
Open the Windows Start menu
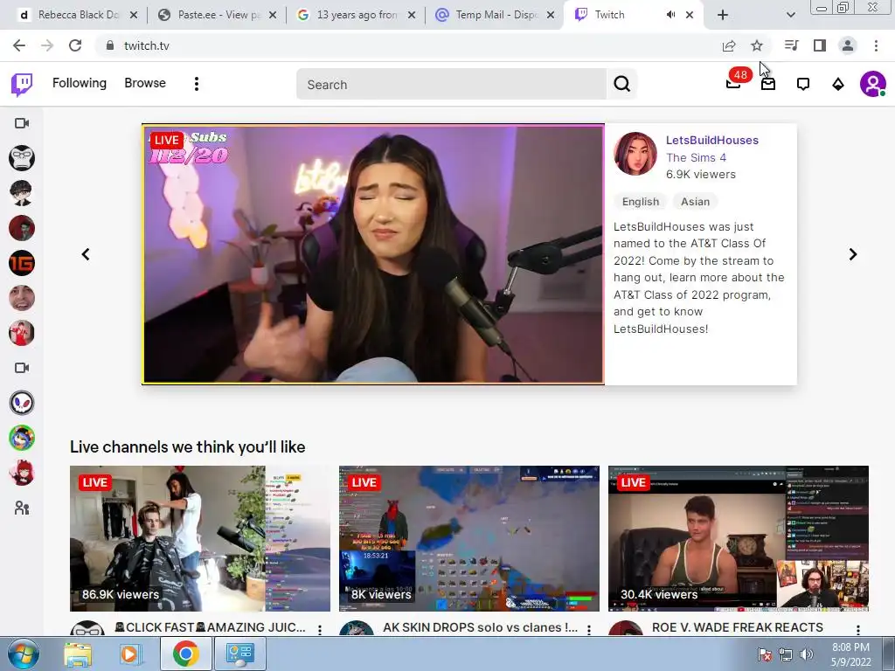(24, 654)
